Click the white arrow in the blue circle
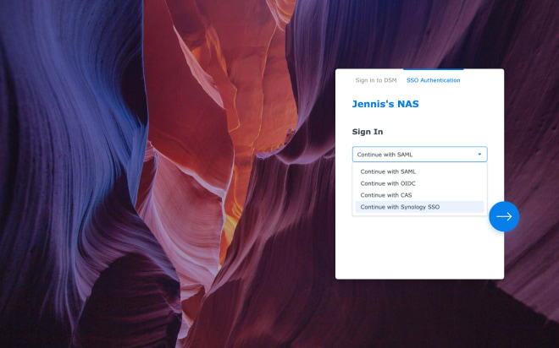 click(504, 216)
